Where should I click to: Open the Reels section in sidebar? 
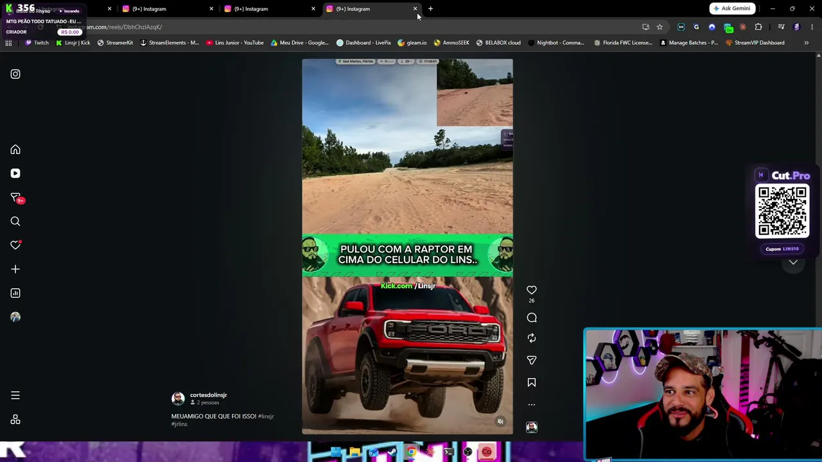15,173
